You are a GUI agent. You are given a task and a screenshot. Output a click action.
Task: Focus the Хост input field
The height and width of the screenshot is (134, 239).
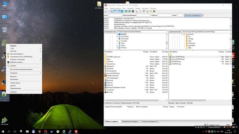(x=115, y=15)
